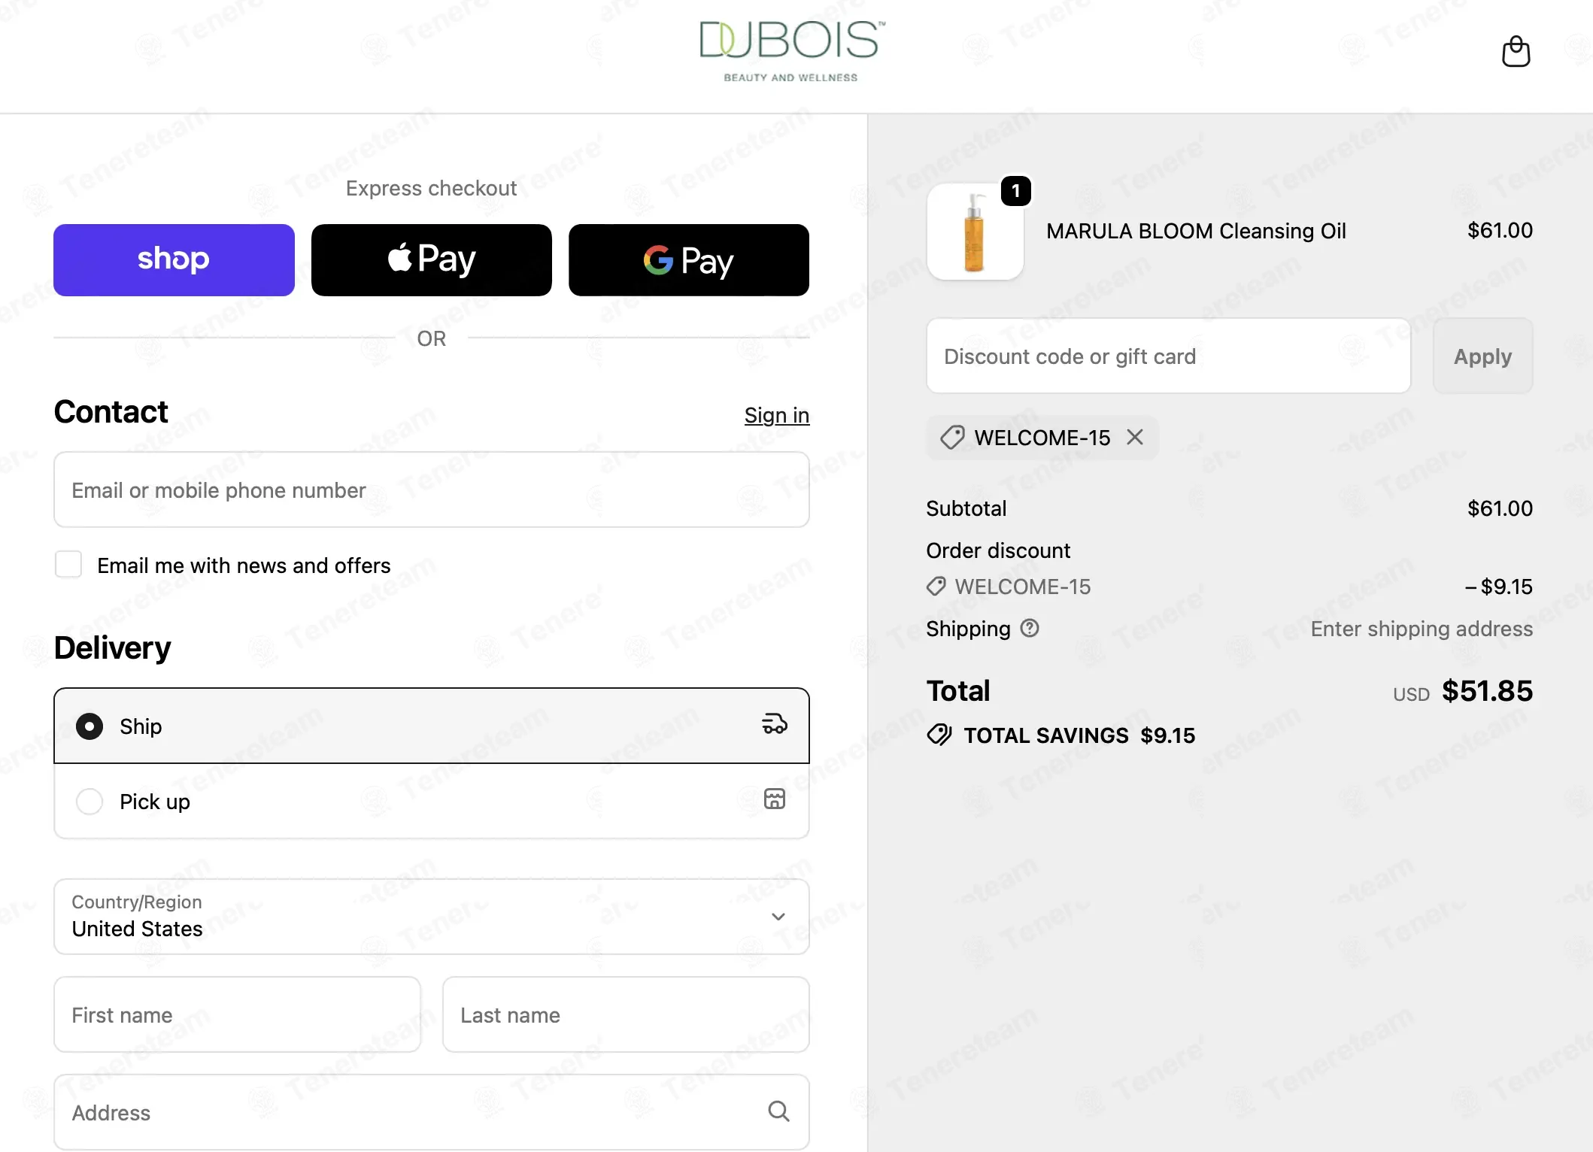Viewport: 1593px width, 1152px height.
Task: Click the Express checkout heading text
Action: 431,188
